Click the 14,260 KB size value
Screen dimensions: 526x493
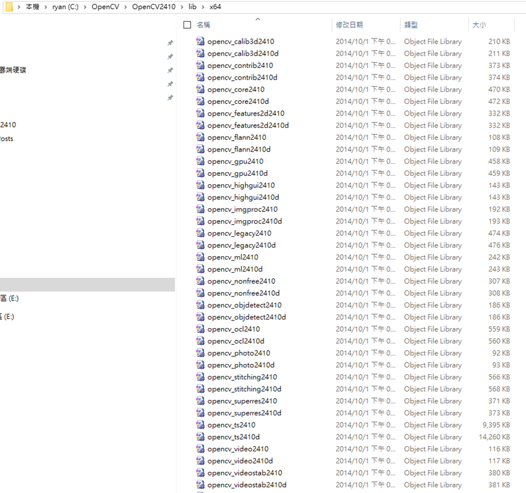point(495,437)
